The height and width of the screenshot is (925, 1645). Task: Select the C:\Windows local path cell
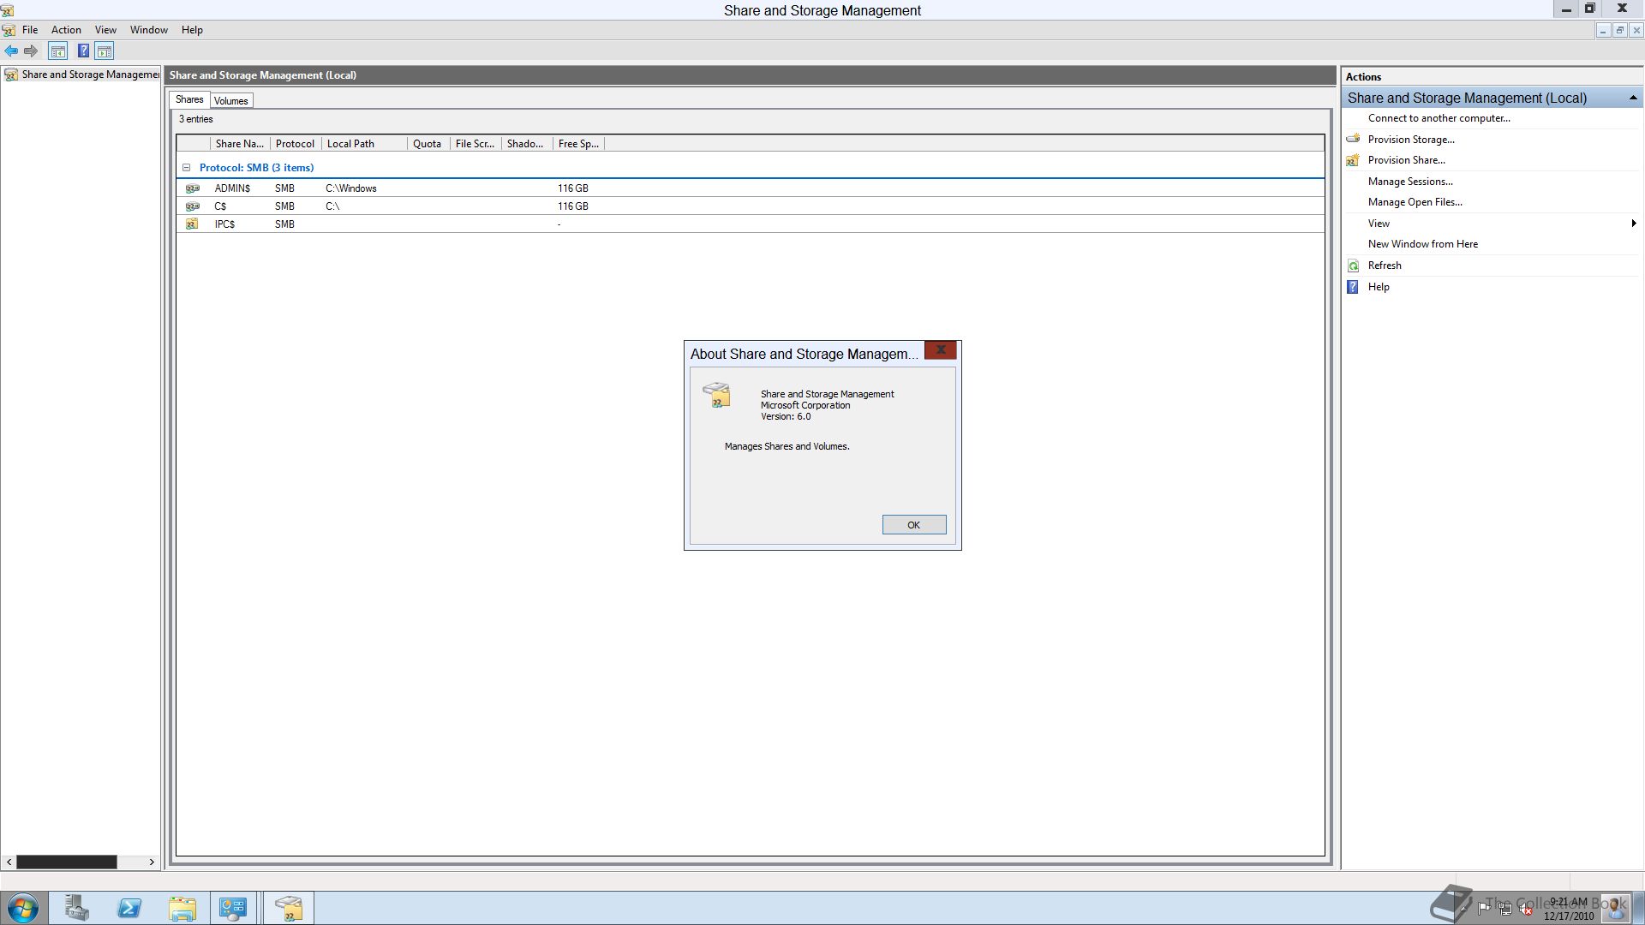coord(351,188)
